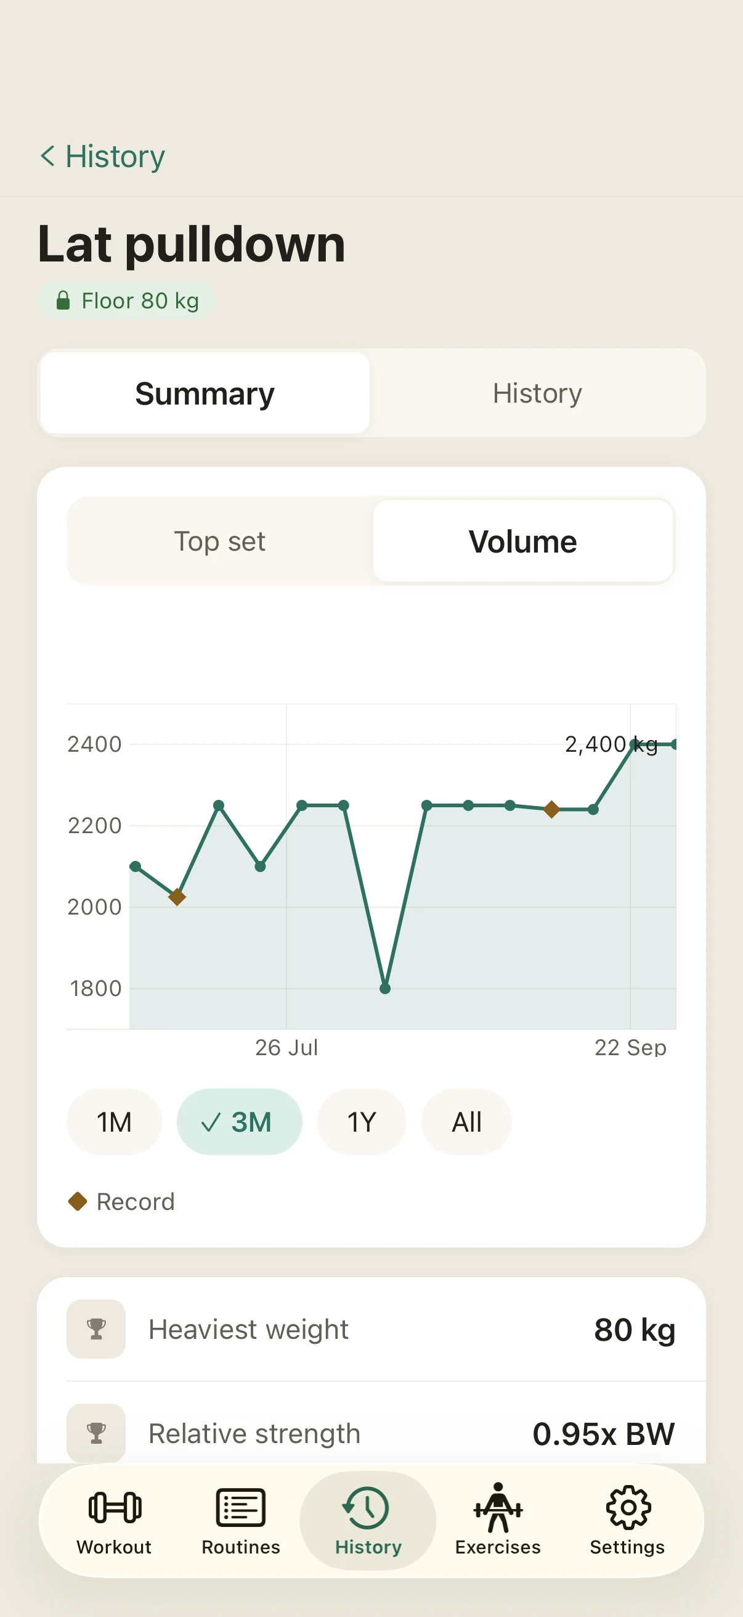Screen dimensions: 743x1617
Task: Show All time range
Action: click(x=466, y=1122)
